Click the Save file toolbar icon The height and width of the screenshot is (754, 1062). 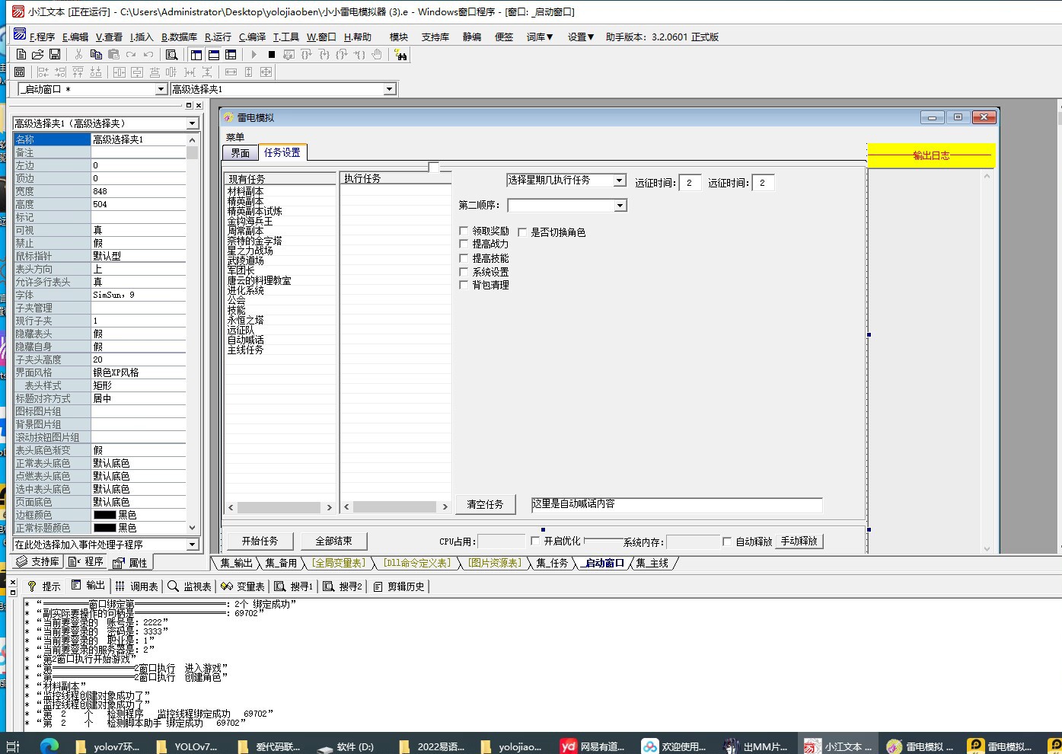pyautogui.click(x=55, y=54)
